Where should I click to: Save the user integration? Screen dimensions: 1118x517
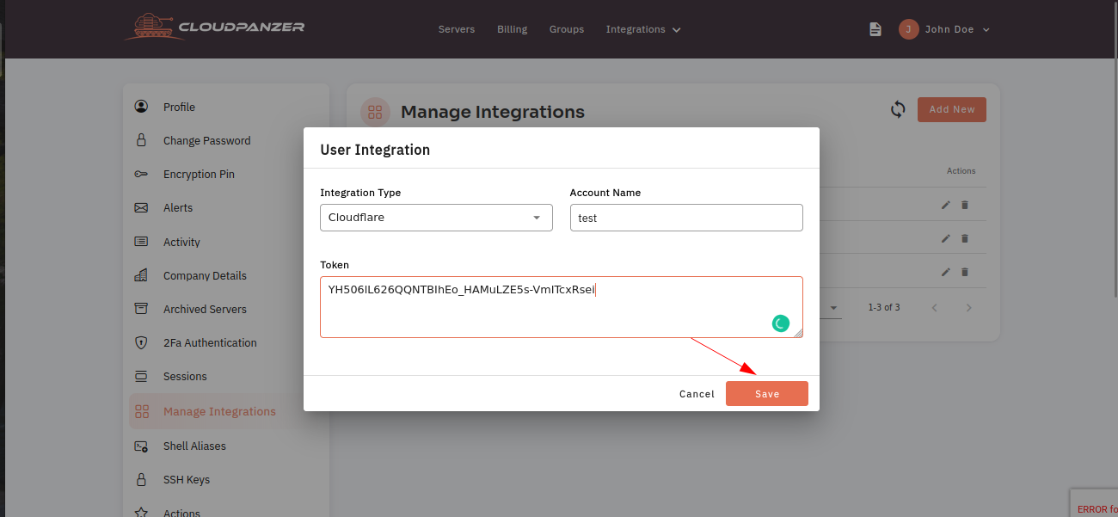coord(767,393)
